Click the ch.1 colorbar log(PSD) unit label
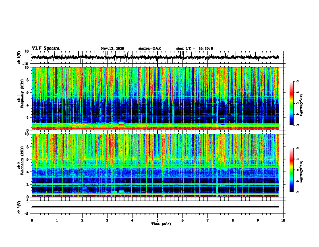This screenshot has height=247, width=319. 302,105
